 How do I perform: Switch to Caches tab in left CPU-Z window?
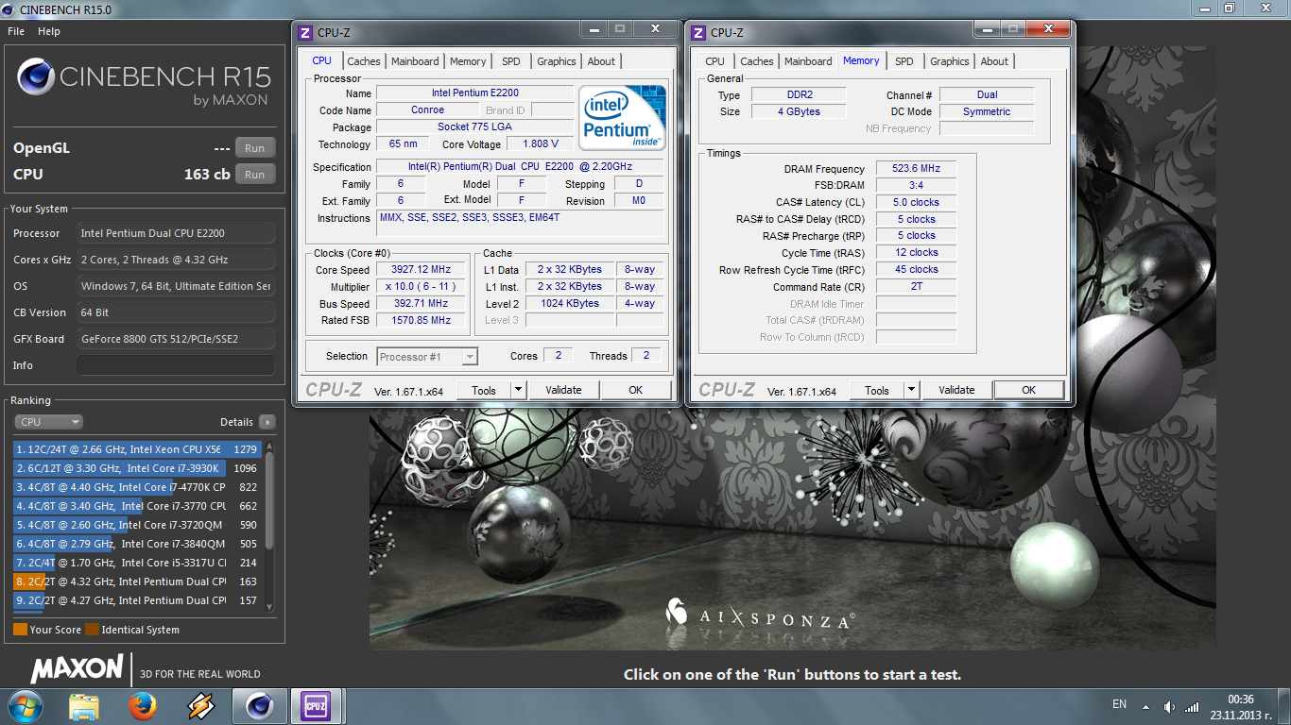[364, 61]
